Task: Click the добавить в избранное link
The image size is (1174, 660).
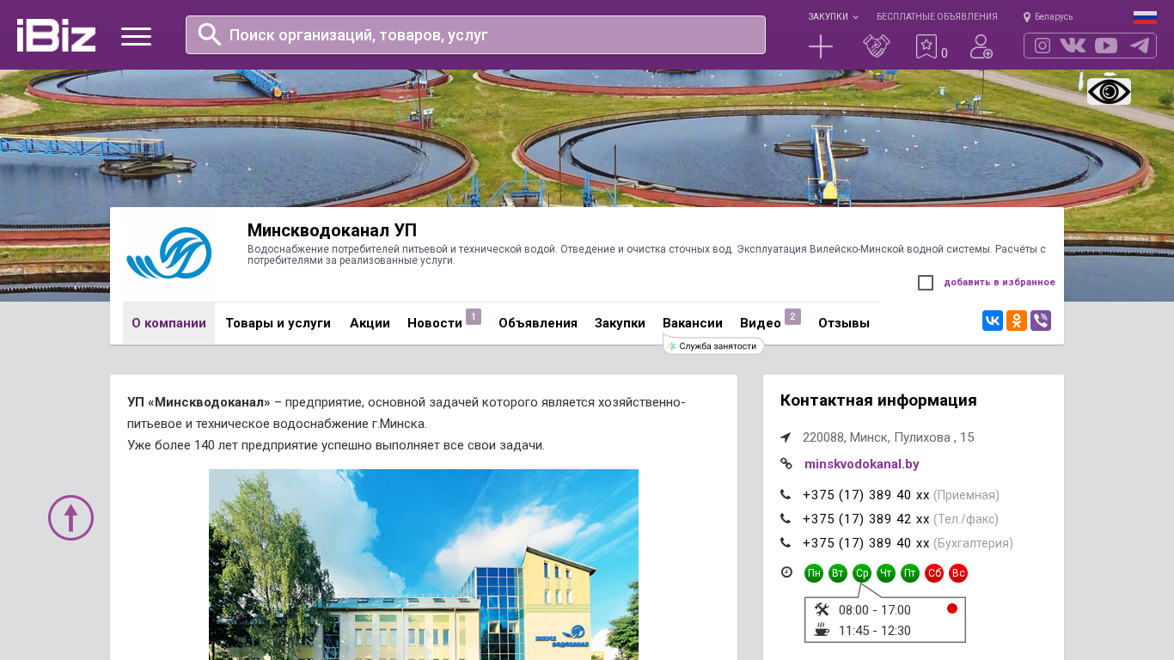Action: 1000,282
